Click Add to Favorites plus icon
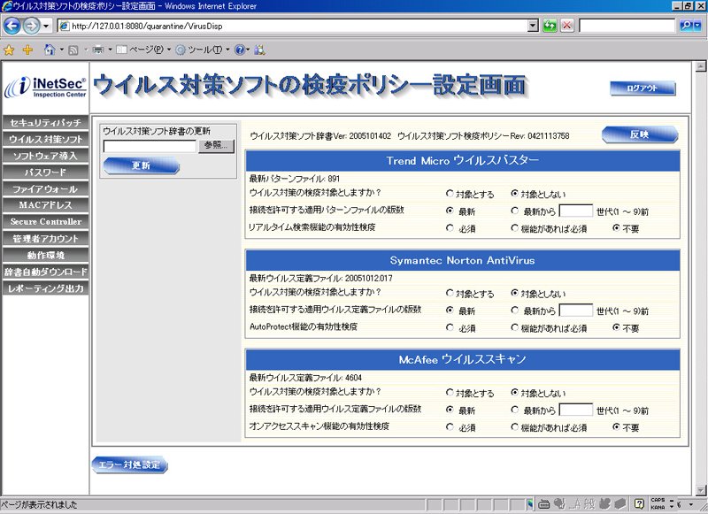Screen dimensions: 708x514 (27, 50)
